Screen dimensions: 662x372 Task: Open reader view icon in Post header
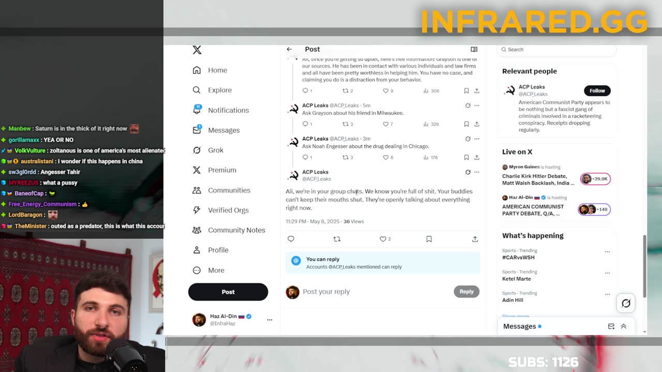click(474, 49)
